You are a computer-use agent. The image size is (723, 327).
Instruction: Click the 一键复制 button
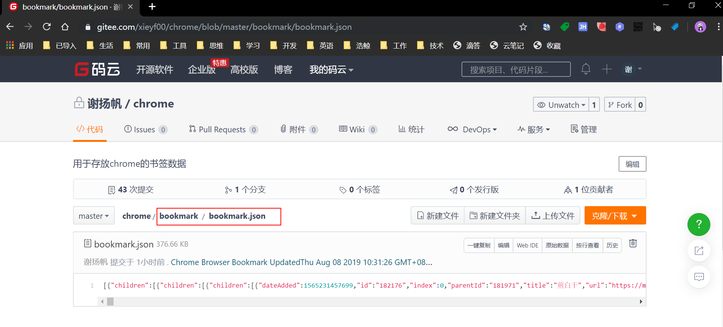[479, 246]
